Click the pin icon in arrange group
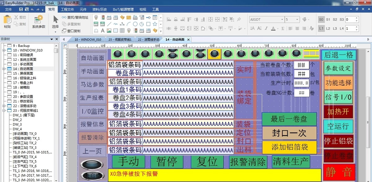The image size is (372, 182). [239, 20]
